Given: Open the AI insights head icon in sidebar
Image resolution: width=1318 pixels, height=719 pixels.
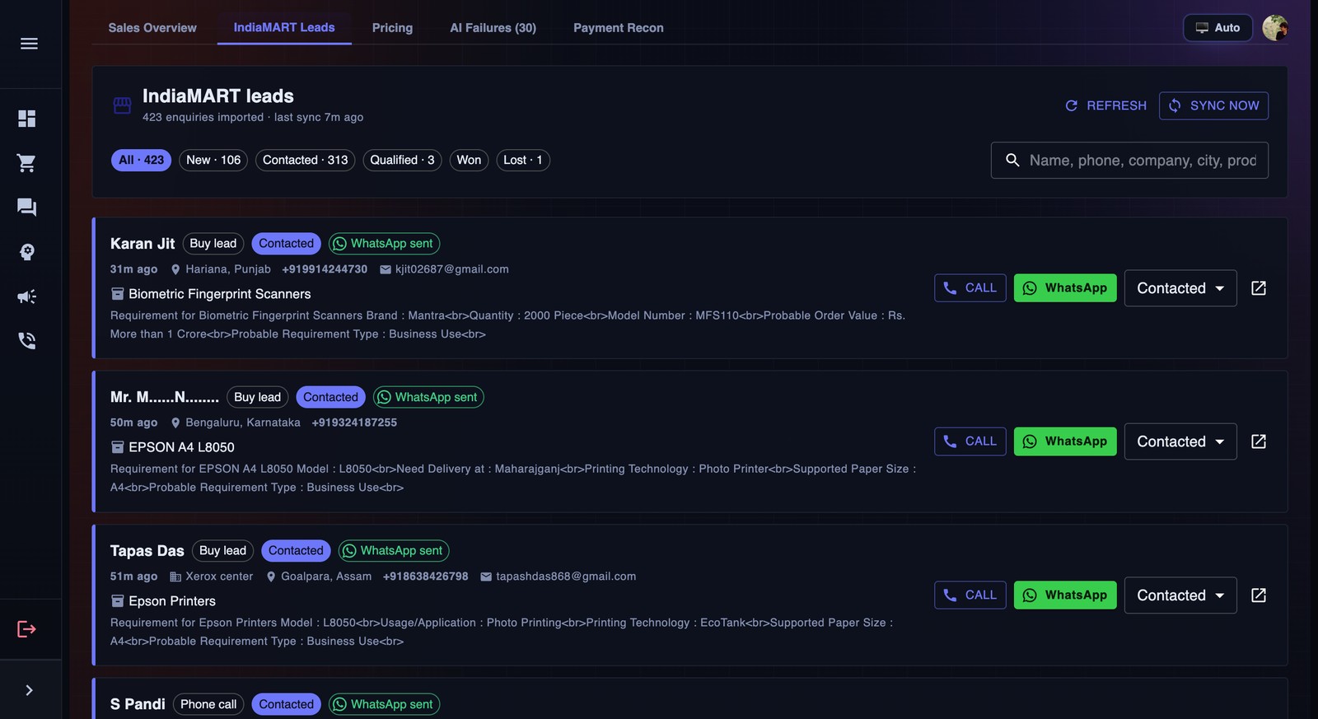Looking at the screenshot, I should (27, 252).
